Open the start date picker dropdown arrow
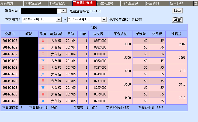The height and width of the screenshot is (122, 198). tap(59, 20)
